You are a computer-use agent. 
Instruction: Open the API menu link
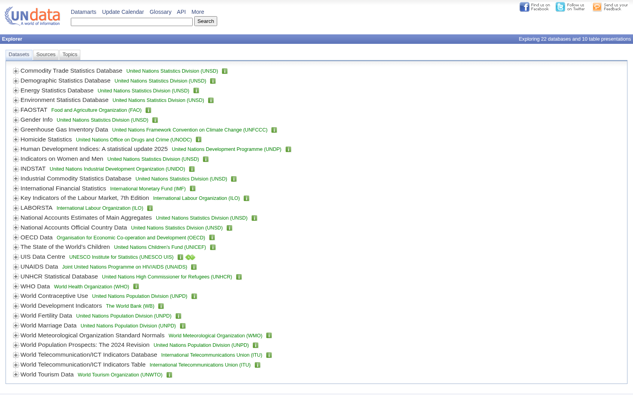[182, 12]
